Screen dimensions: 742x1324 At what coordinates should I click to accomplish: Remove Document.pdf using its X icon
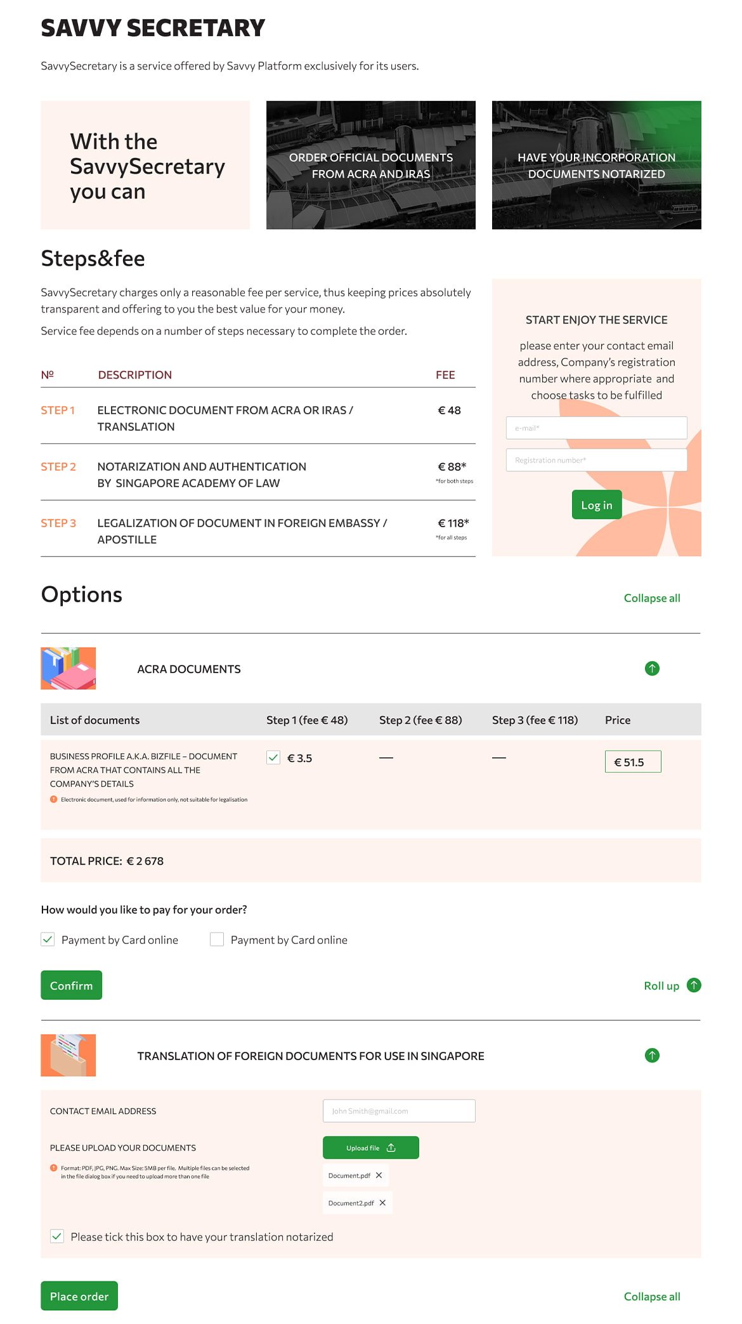(x=379, y=1176)
